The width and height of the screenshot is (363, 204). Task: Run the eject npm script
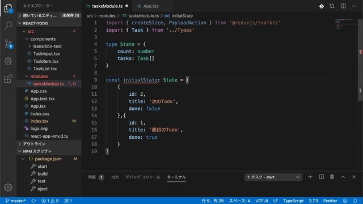point(43,189)
